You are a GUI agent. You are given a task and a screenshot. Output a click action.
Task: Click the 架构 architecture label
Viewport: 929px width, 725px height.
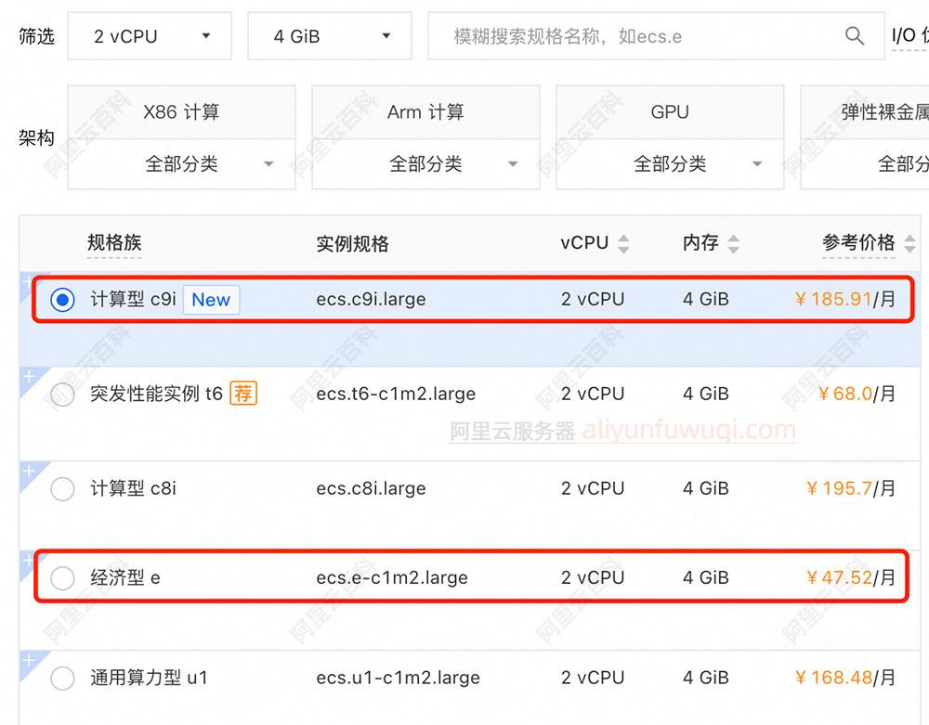coord(37,138)
